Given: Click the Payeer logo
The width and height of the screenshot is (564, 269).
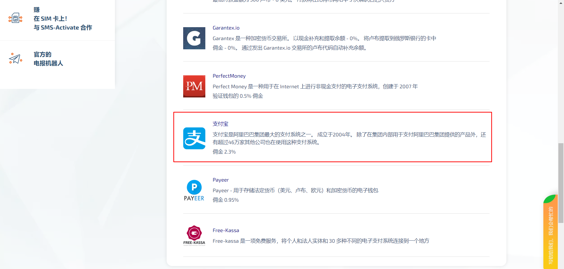Looking at the screenshot, I should (x=194, y=190).
